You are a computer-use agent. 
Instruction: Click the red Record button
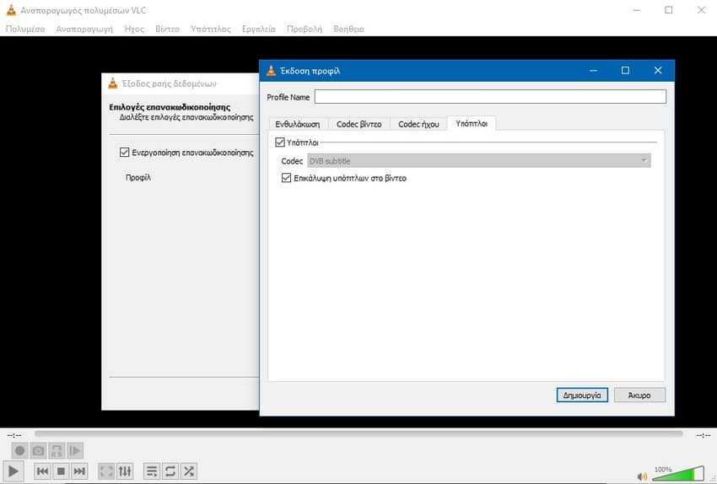pyautogui.click(x=19, y=450)
